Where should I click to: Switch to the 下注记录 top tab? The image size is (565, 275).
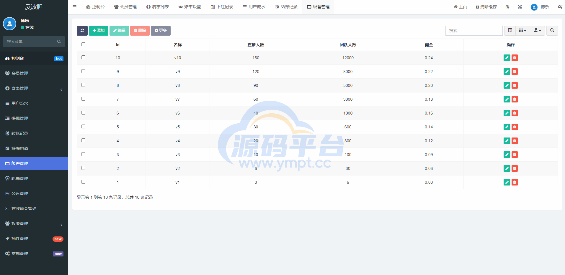click(222, 7)
